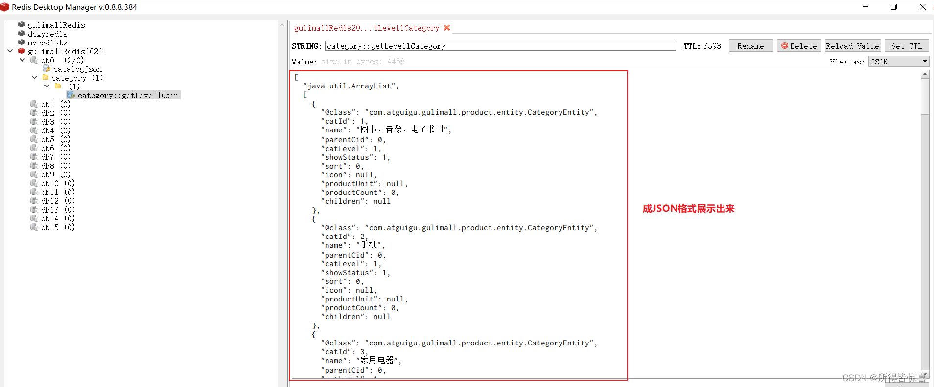Click the Set TTL button

click(x=907, y=46)
